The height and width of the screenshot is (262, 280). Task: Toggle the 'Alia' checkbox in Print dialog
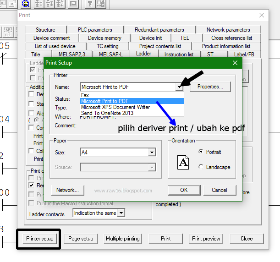(31, 113)
